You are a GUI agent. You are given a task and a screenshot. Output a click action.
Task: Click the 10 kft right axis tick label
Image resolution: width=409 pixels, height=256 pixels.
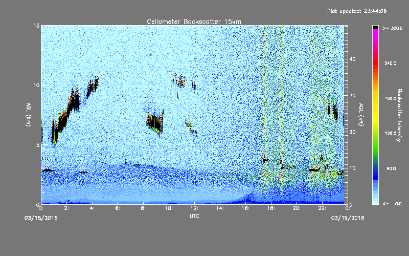coord(352,168)
